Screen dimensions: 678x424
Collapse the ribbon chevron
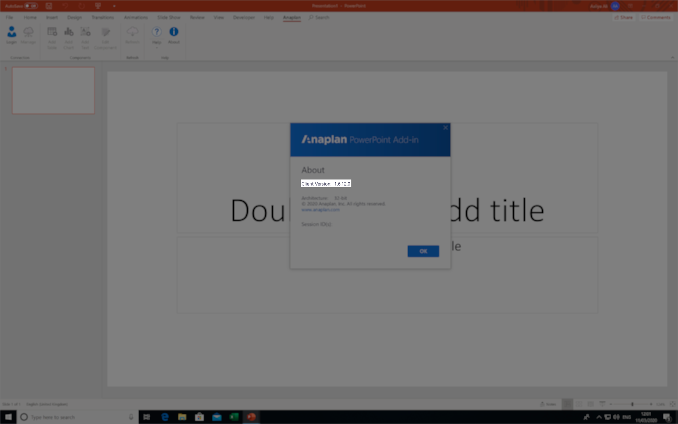tap(672, 57)
